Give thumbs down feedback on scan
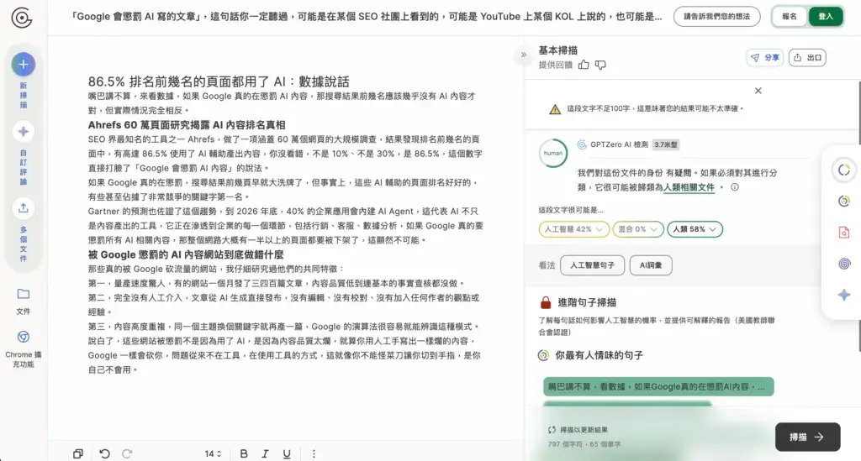Image resolution: width=861 pixels, height=461 pixels. [x=600, y=65]
